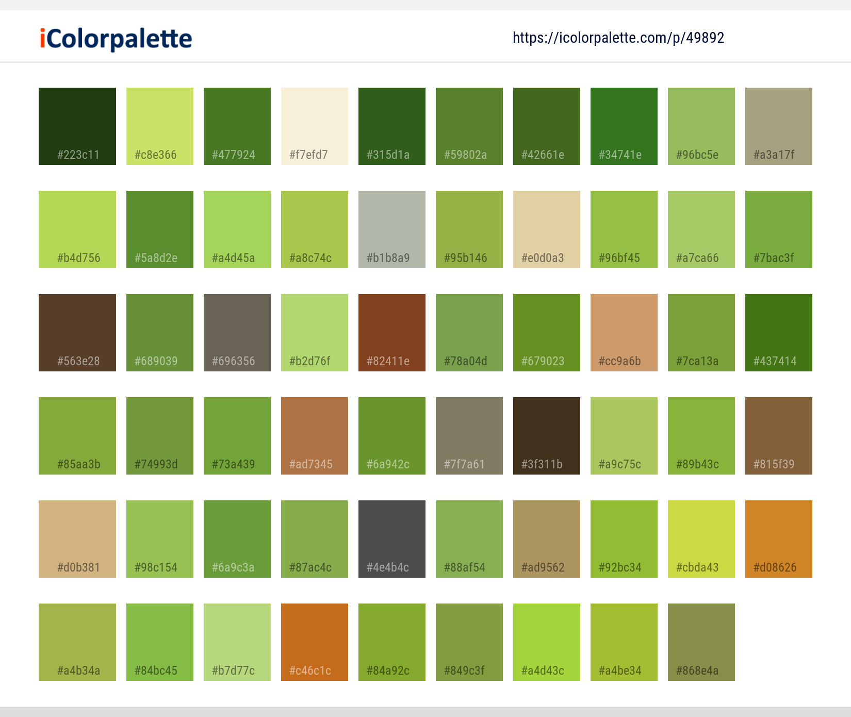Choose the #c46c1c burnt orange swatch
The height and width of the screenshot is (717, 851).
(315, 642)
